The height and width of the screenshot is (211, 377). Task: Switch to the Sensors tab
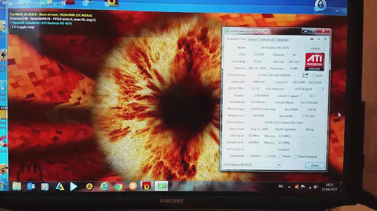click(x=252, y=39)
